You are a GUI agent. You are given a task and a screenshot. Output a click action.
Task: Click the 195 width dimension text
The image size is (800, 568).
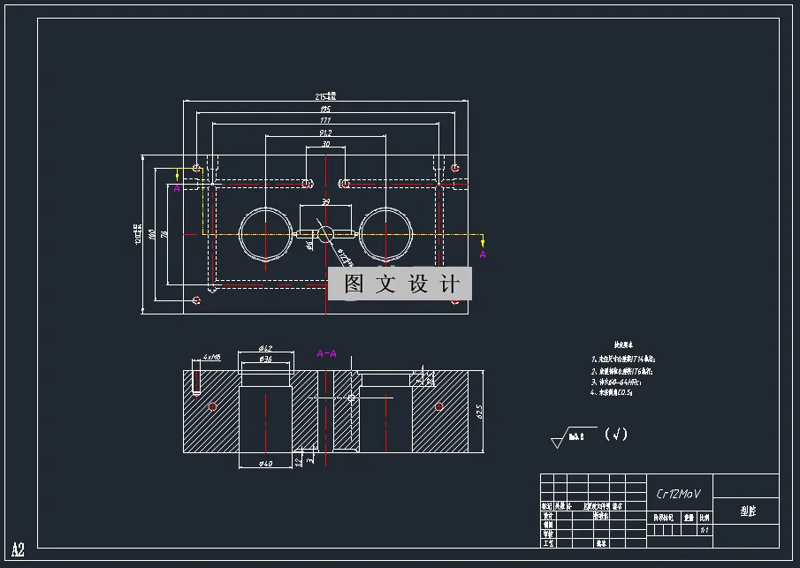(x=325, y=109)
